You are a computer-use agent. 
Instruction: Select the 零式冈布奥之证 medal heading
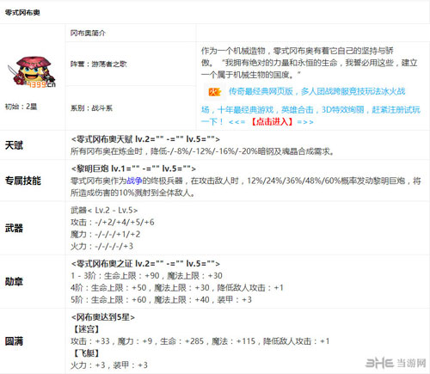coord(145,264)
